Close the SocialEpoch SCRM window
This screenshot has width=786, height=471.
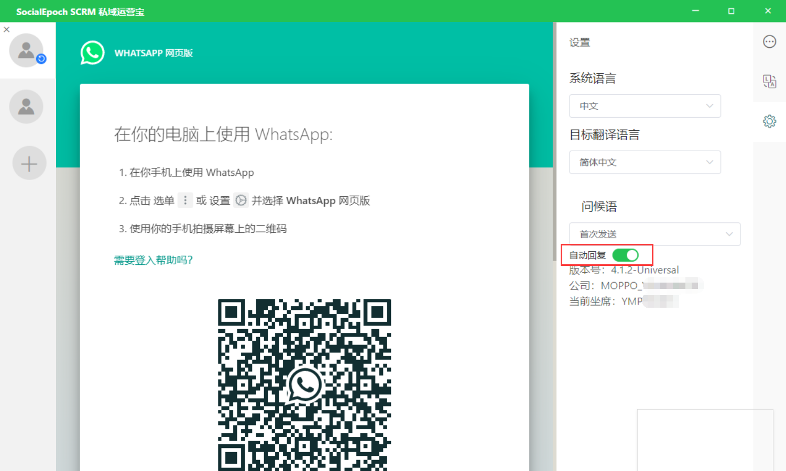(768, 11)
